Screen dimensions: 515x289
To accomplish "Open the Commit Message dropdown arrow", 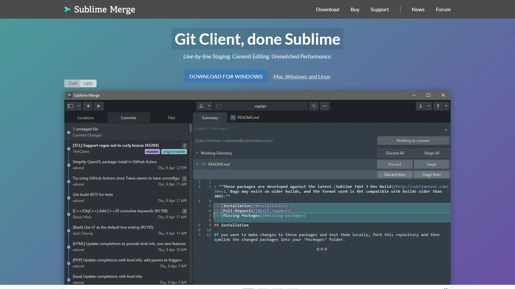I will (446, 130).
